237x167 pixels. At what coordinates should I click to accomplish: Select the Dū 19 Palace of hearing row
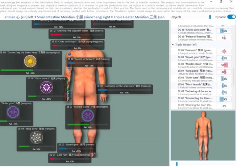201,38
